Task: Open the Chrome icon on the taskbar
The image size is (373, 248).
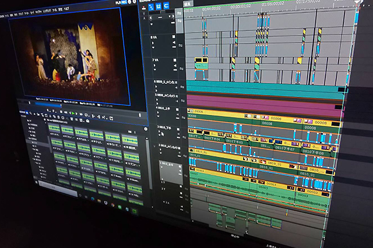Action: pos(112,205)
